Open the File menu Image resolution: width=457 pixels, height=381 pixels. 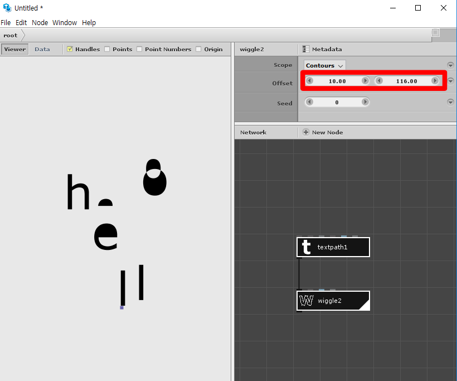pos(6,22)
